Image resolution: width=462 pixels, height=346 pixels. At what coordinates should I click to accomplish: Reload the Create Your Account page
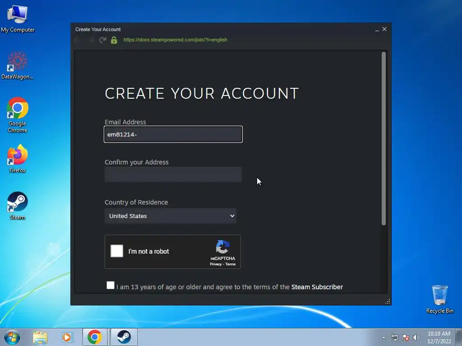coord(102,40)
